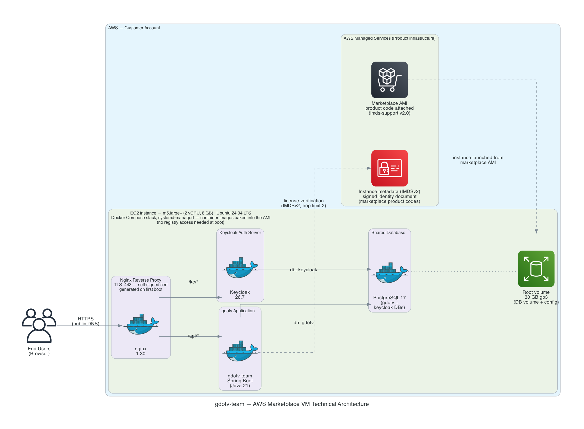Select the Keycloak Docker whale icon
The width and height of the screenshot is (584, 429).
pos(240,268)
